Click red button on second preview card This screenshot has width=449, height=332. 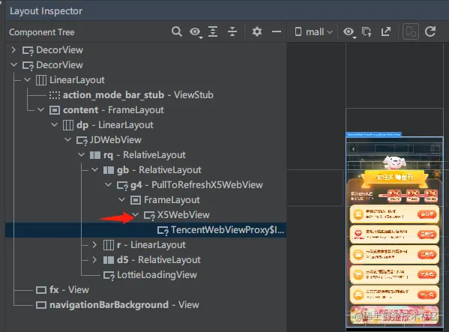[x=427, y=235]
